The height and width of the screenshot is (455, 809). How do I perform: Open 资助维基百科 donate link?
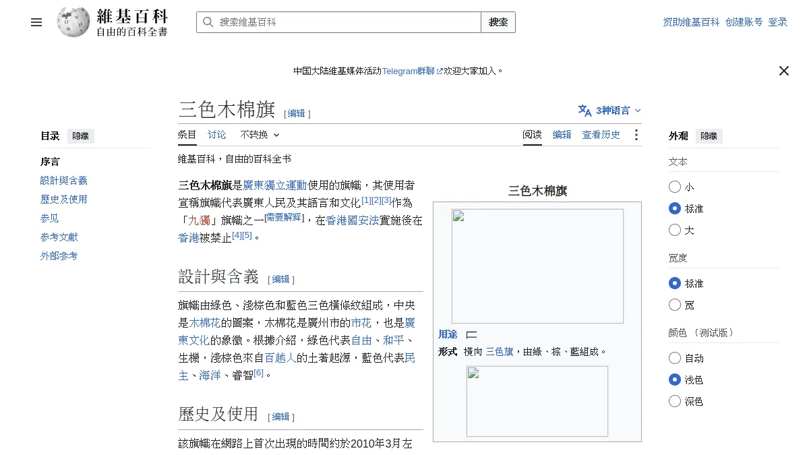coord(691,22)
